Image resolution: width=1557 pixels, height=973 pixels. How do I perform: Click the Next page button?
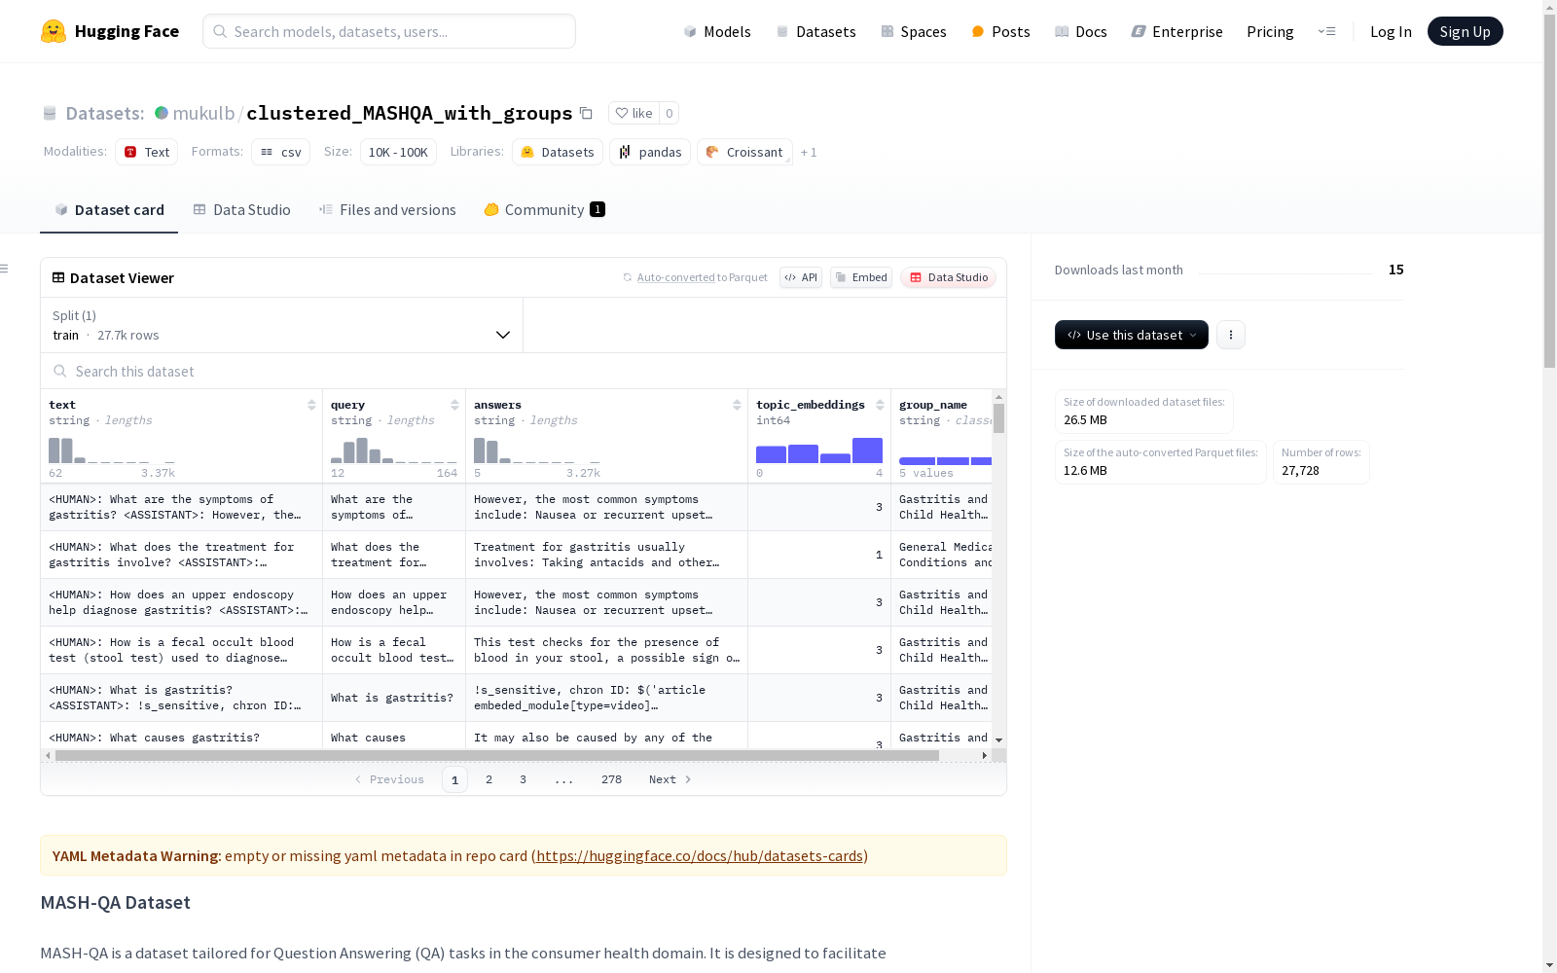pos(670,779)
